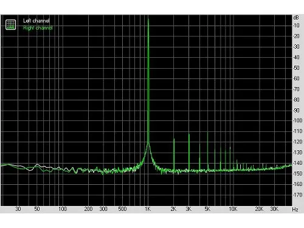
Task: Click the 30K frequency axis label
Action: (x=274, y=209)
